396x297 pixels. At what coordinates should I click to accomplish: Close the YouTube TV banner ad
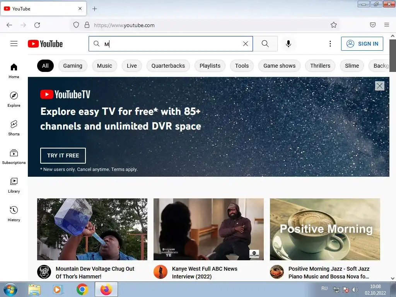[x=380, y=86]
